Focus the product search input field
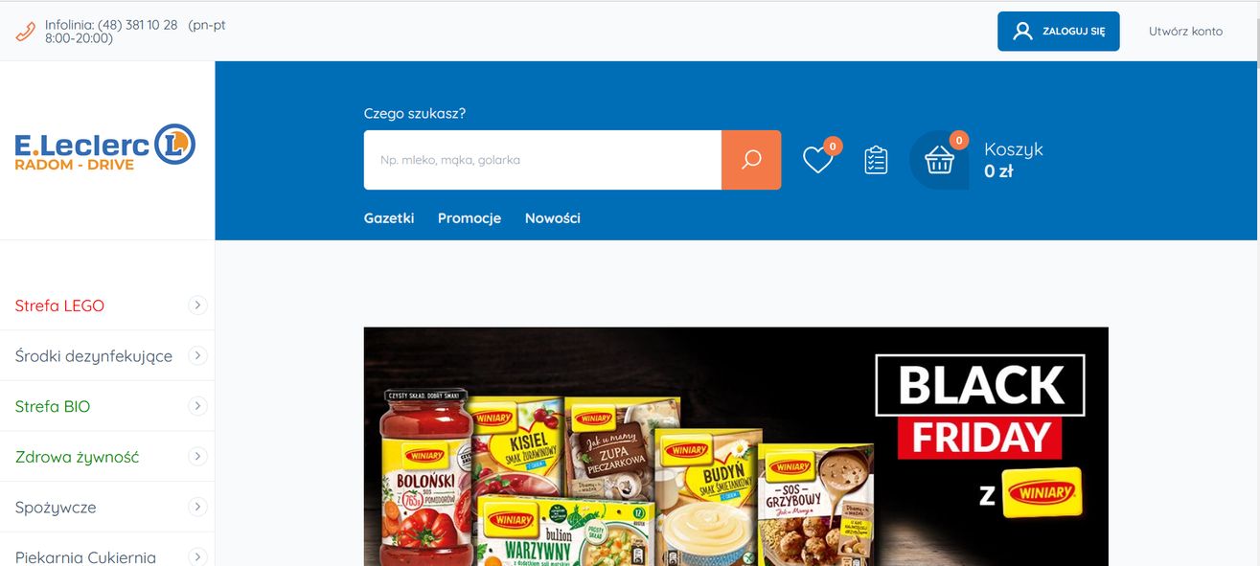 coord(542,160)
